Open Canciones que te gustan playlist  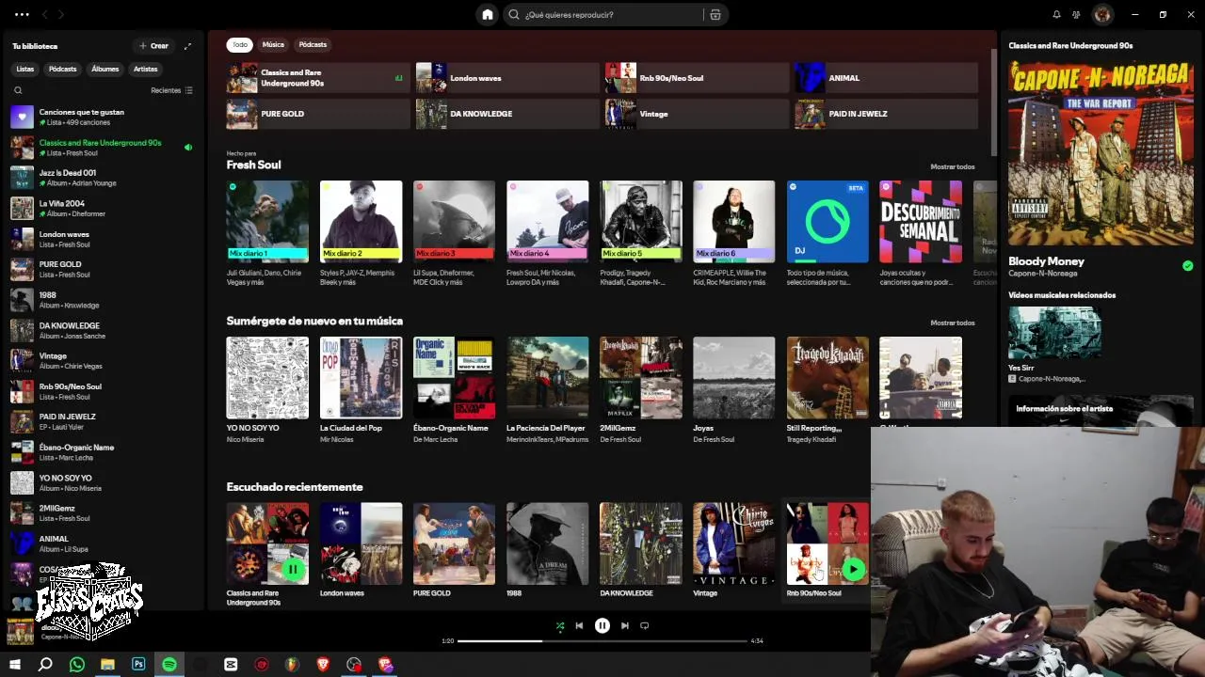point(102,117)
